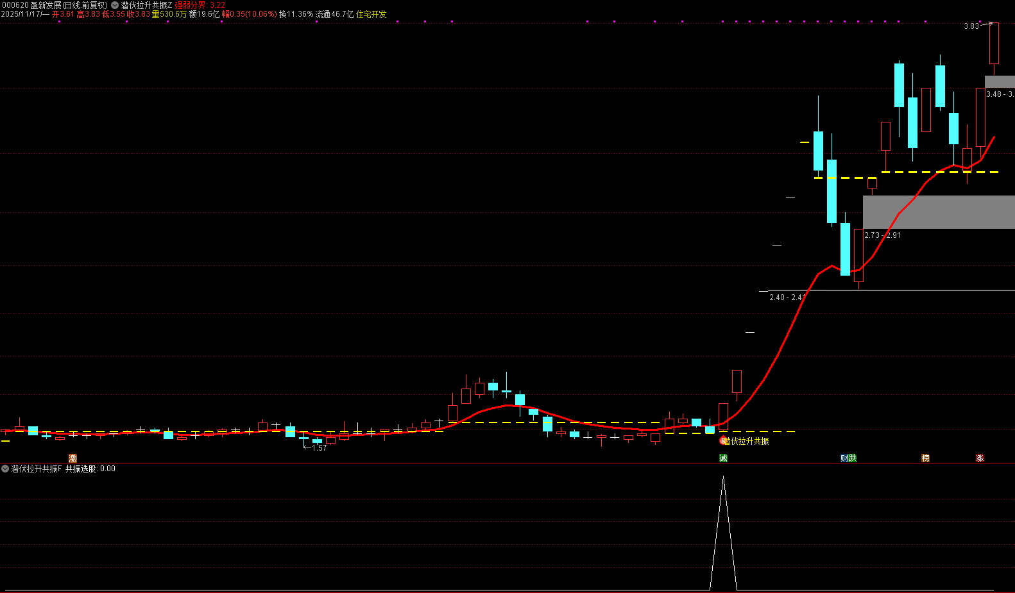Click the latest red candlestick topping at 3.83

pyautogui.click(x=994, y=44)
